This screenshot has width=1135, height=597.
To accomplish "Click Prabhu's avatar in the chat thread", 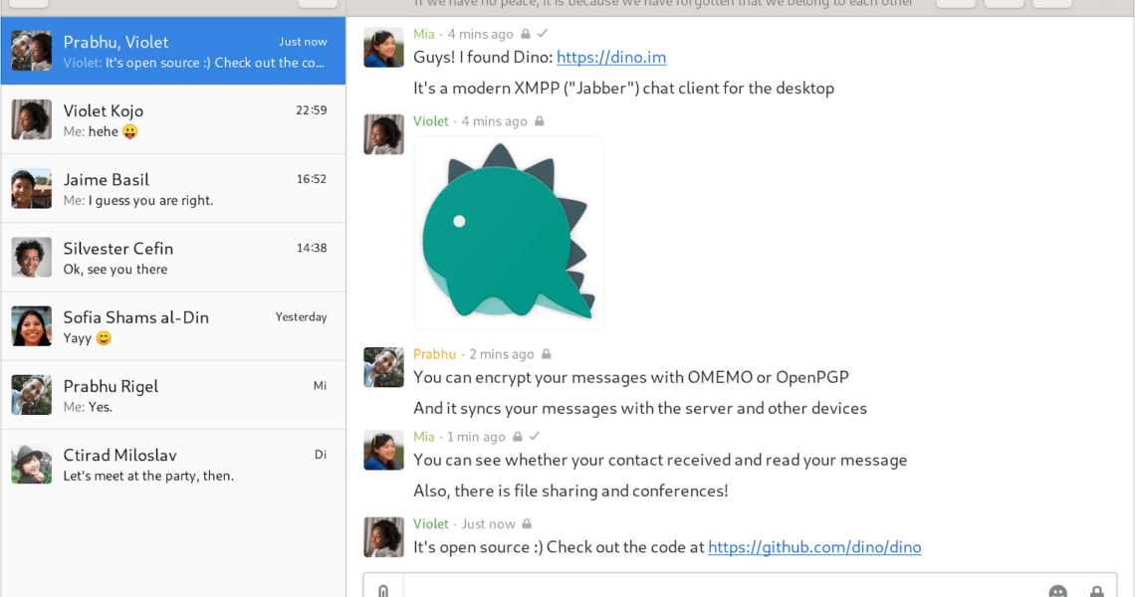I will tap(383, 367).
